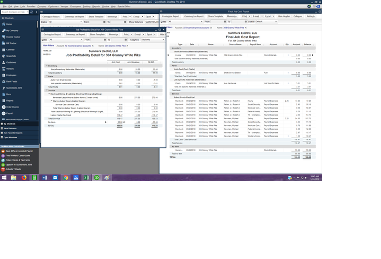Open the Lists menu
The height and width of the screenshot is (259, 381).
[x=23, y=6]
